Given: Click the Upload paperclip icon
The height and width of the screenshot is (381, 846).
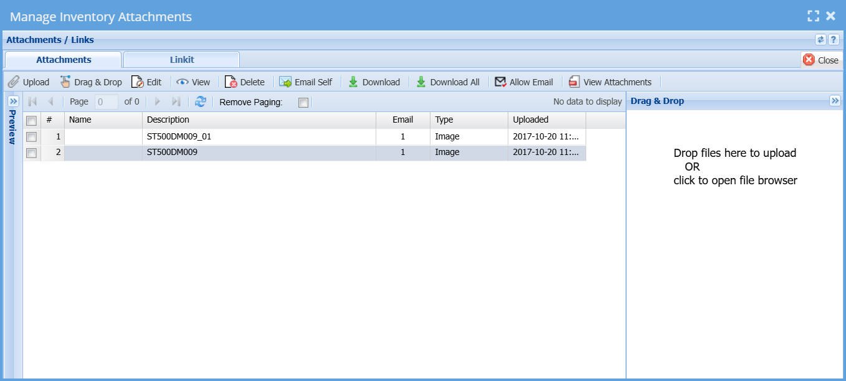Looking at the screenshot, I should (14, 82).
